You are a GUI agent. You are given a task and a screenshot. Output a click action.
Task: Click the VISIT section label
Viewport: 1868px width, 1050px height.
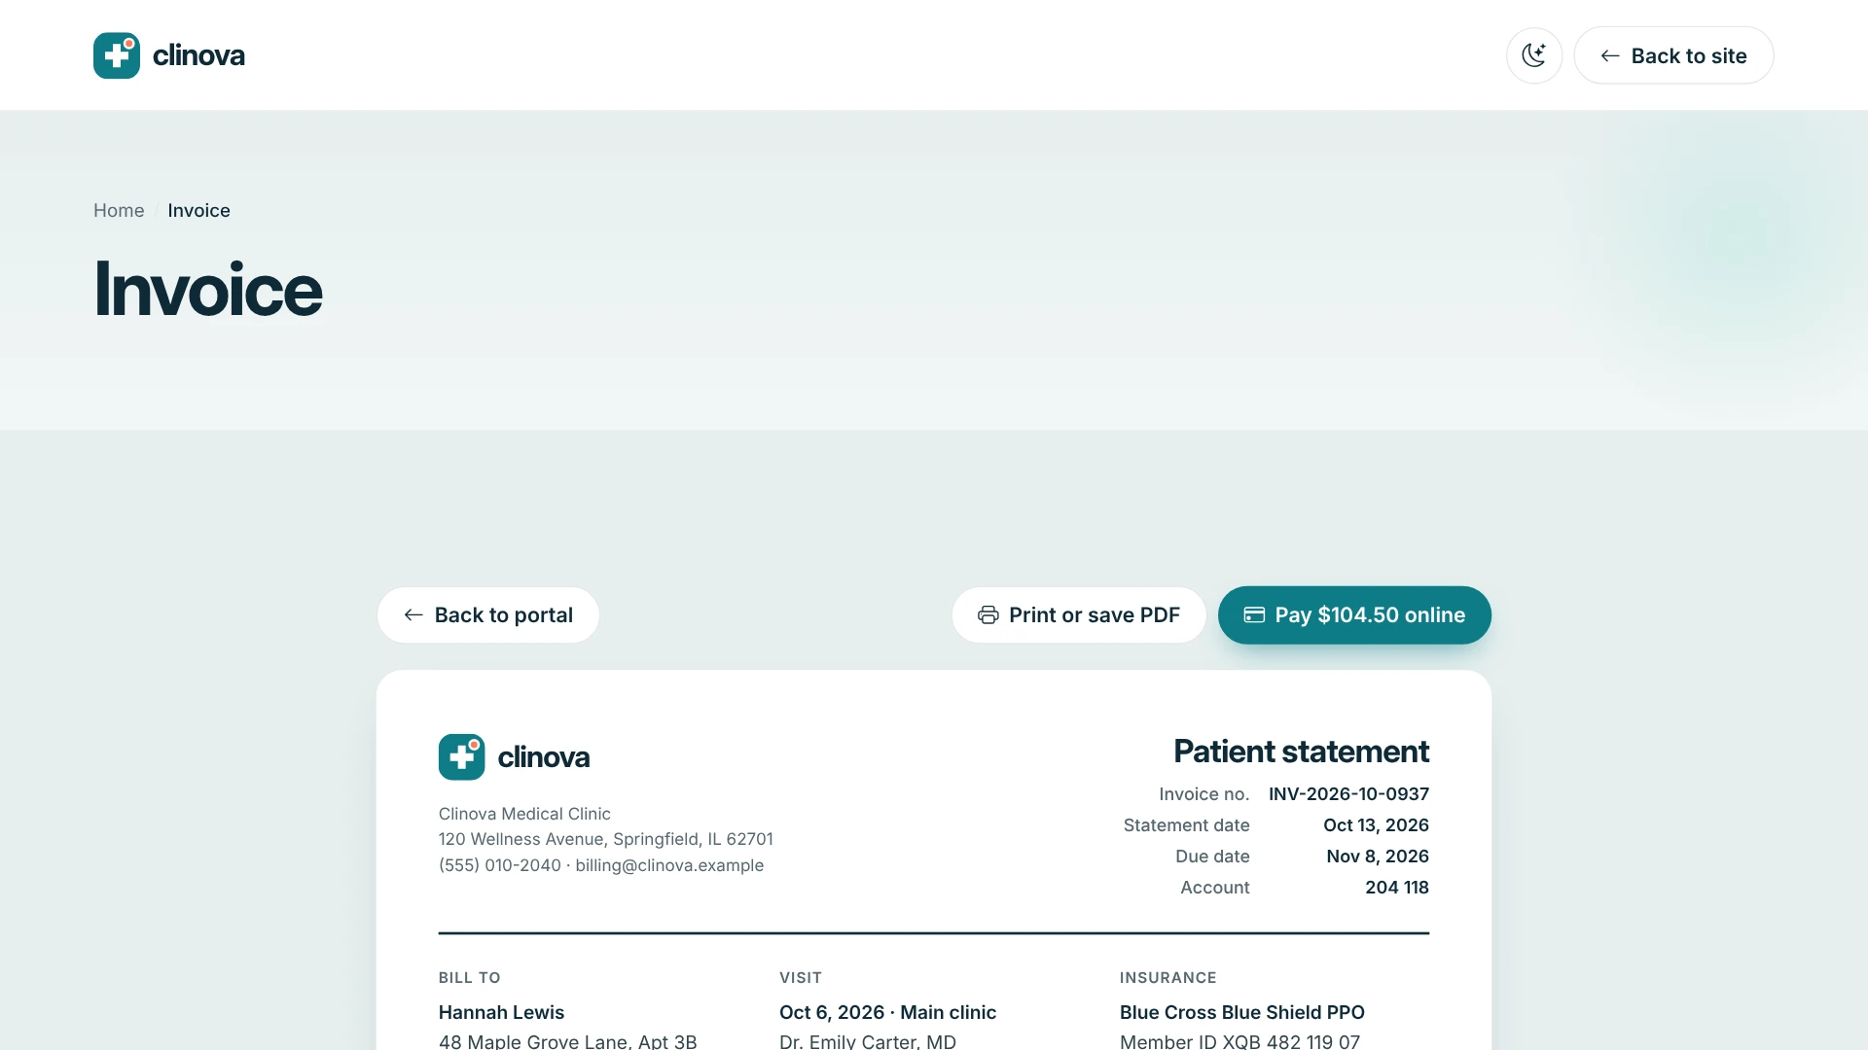[801, 978]
